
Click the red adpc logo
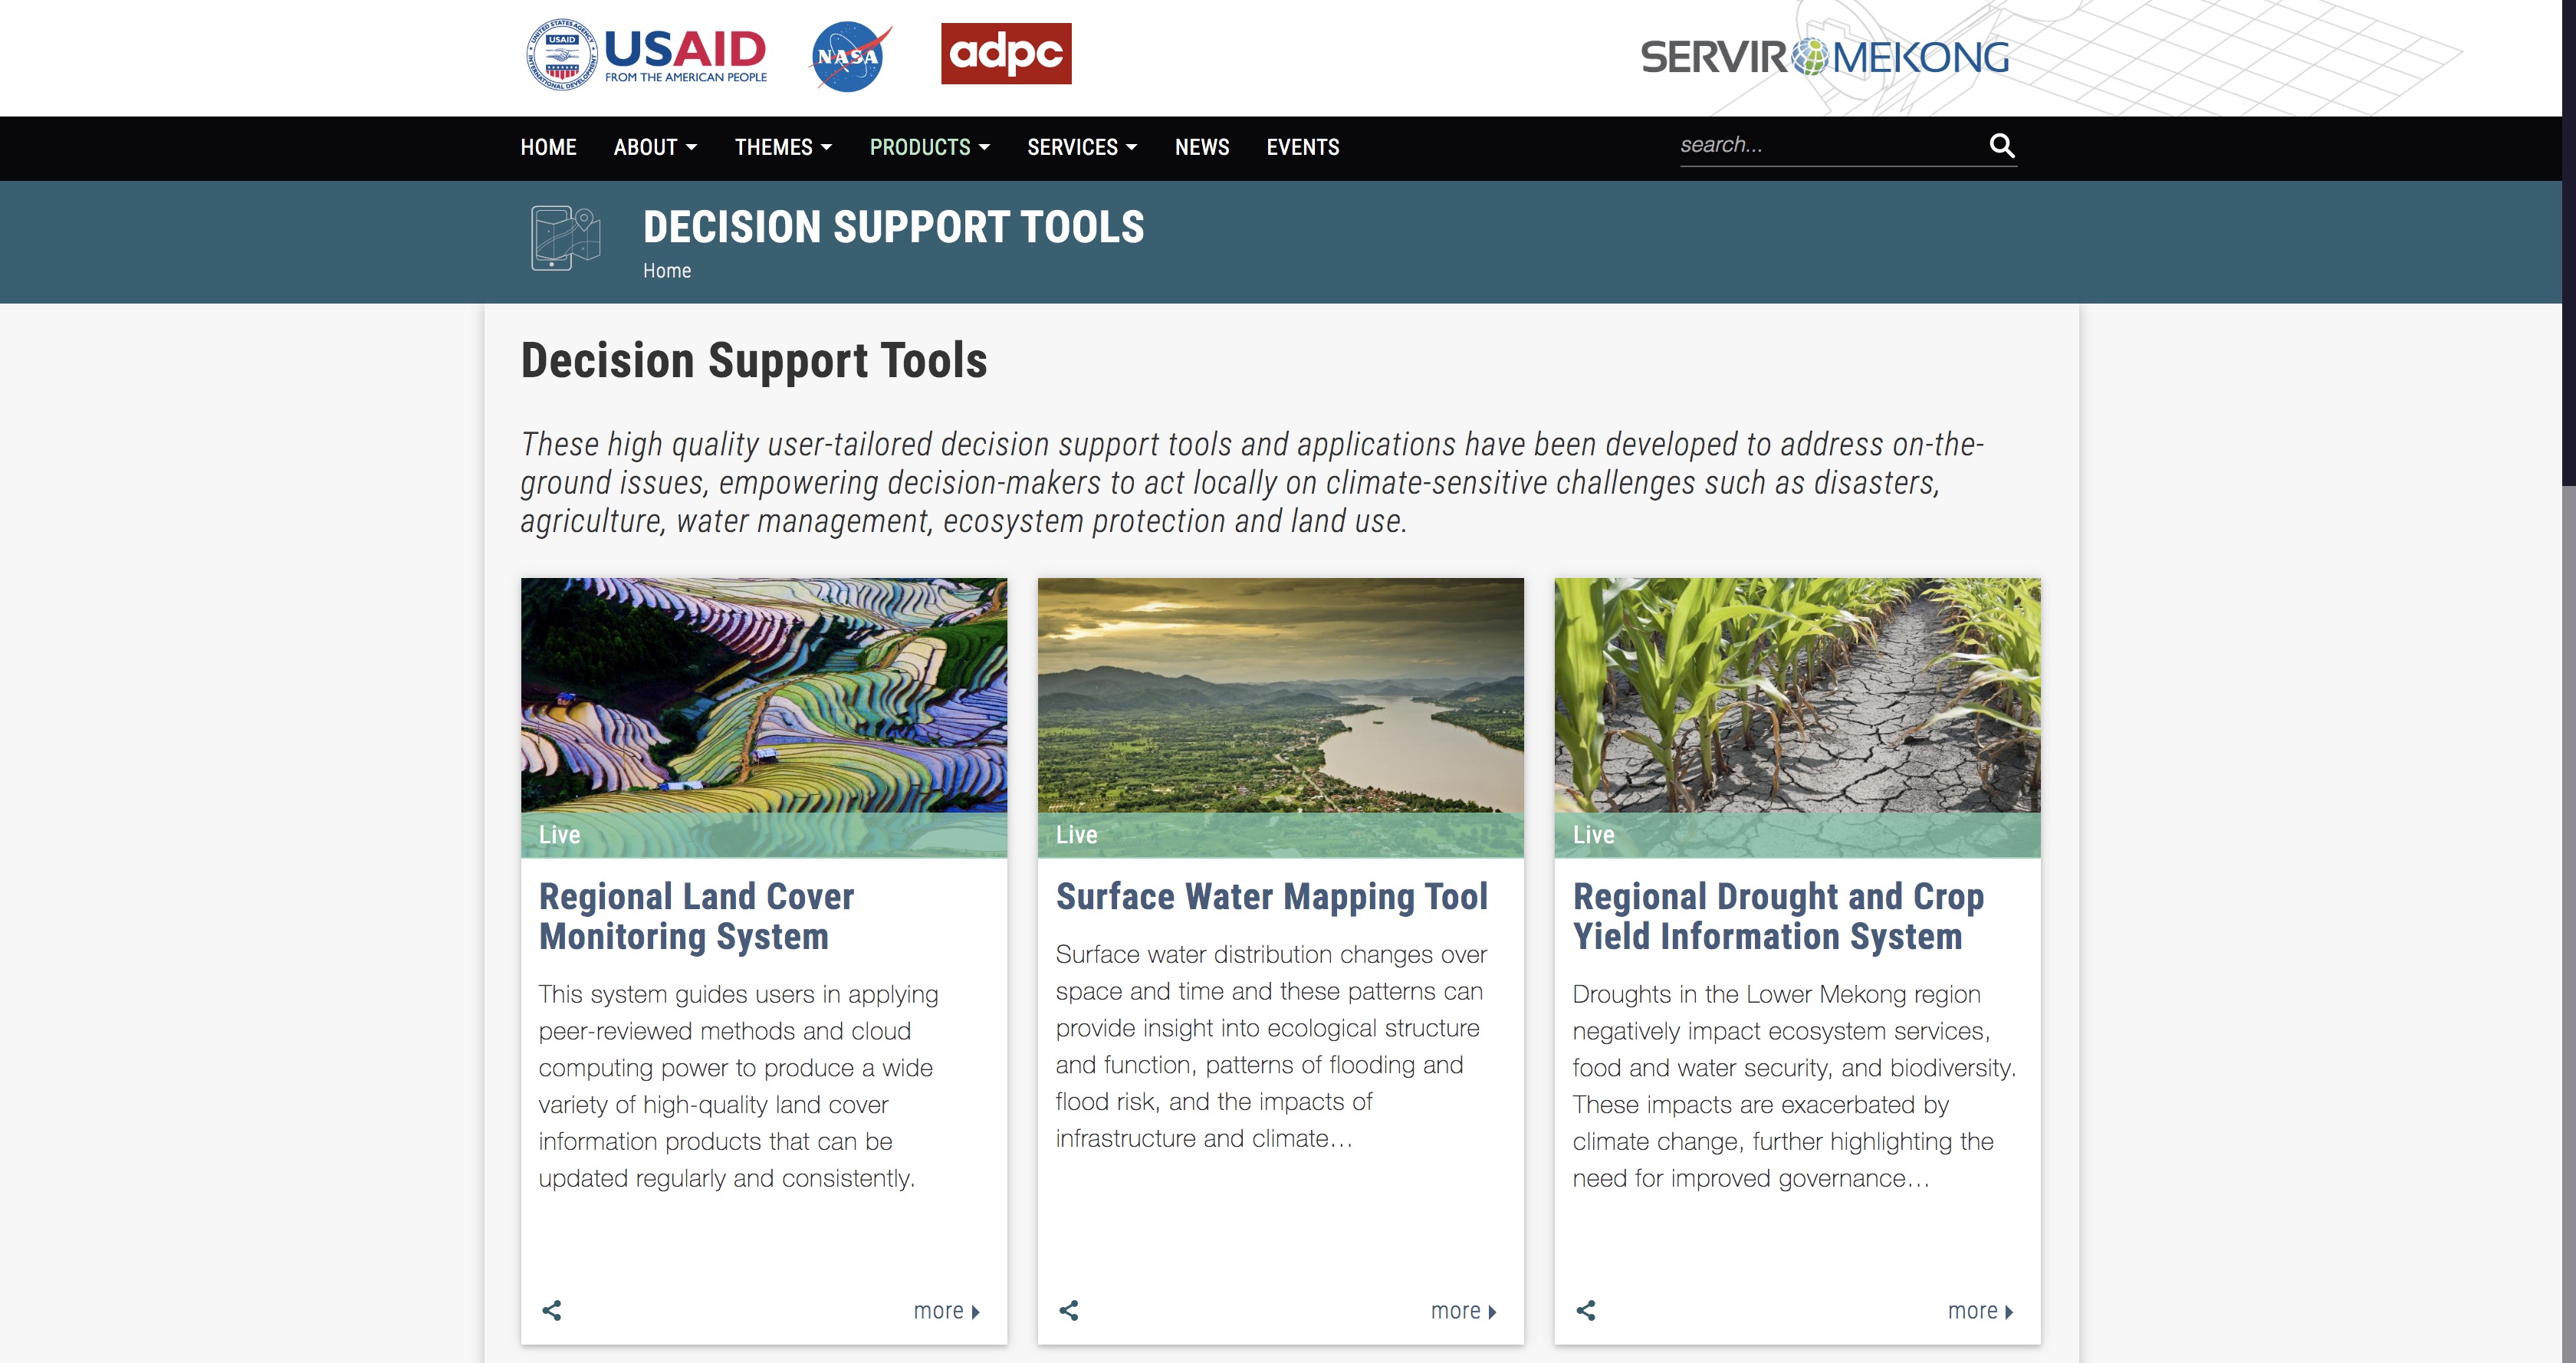[x=1005, y=54]
